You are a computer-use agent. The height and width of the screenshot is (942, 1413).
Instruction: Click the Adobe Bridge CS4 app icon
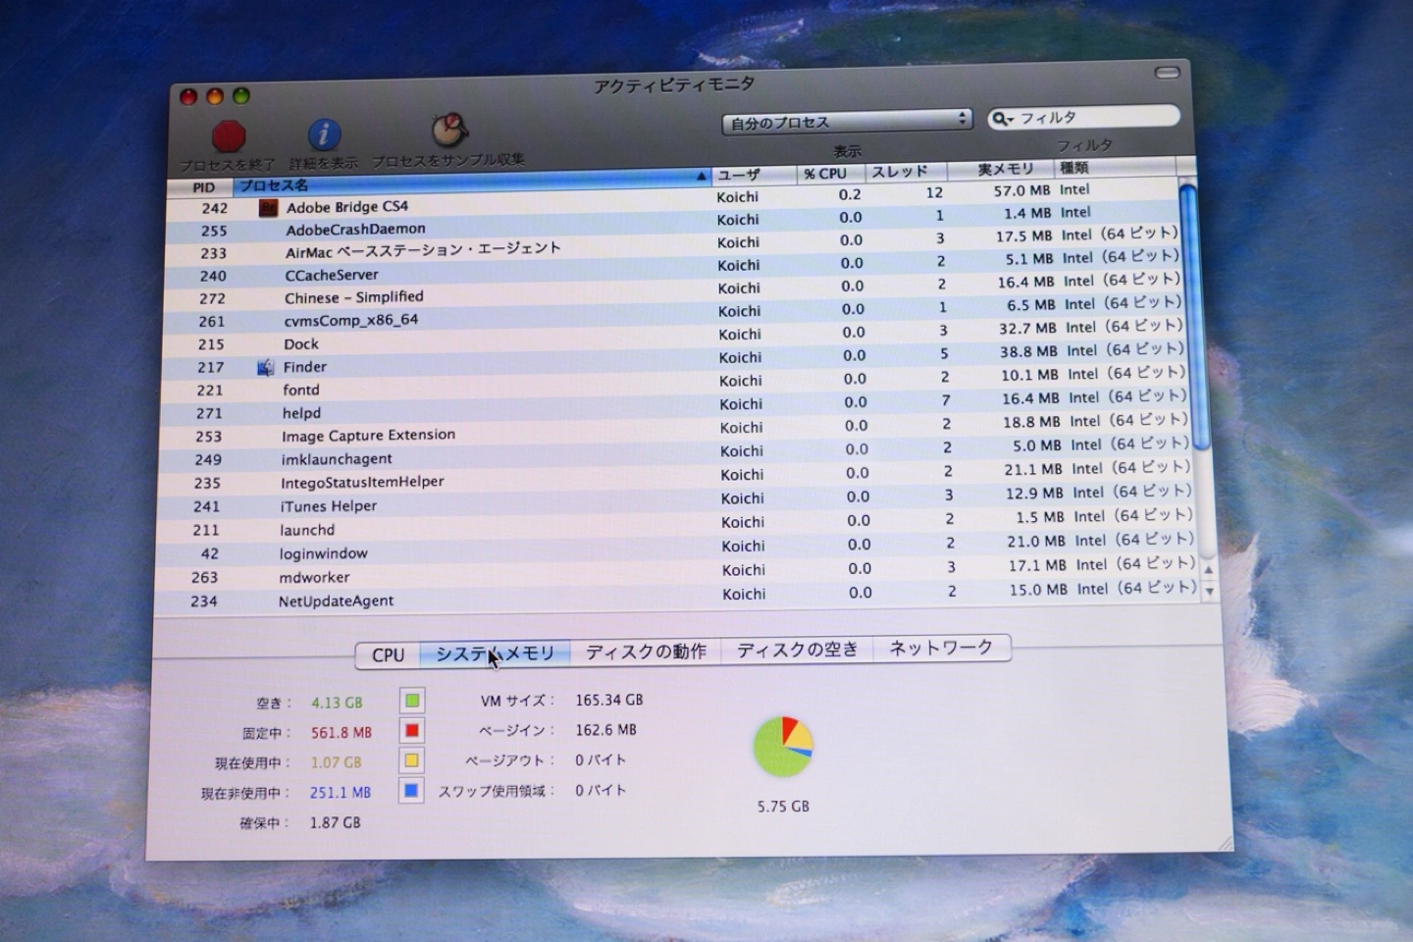pos(268,208)
